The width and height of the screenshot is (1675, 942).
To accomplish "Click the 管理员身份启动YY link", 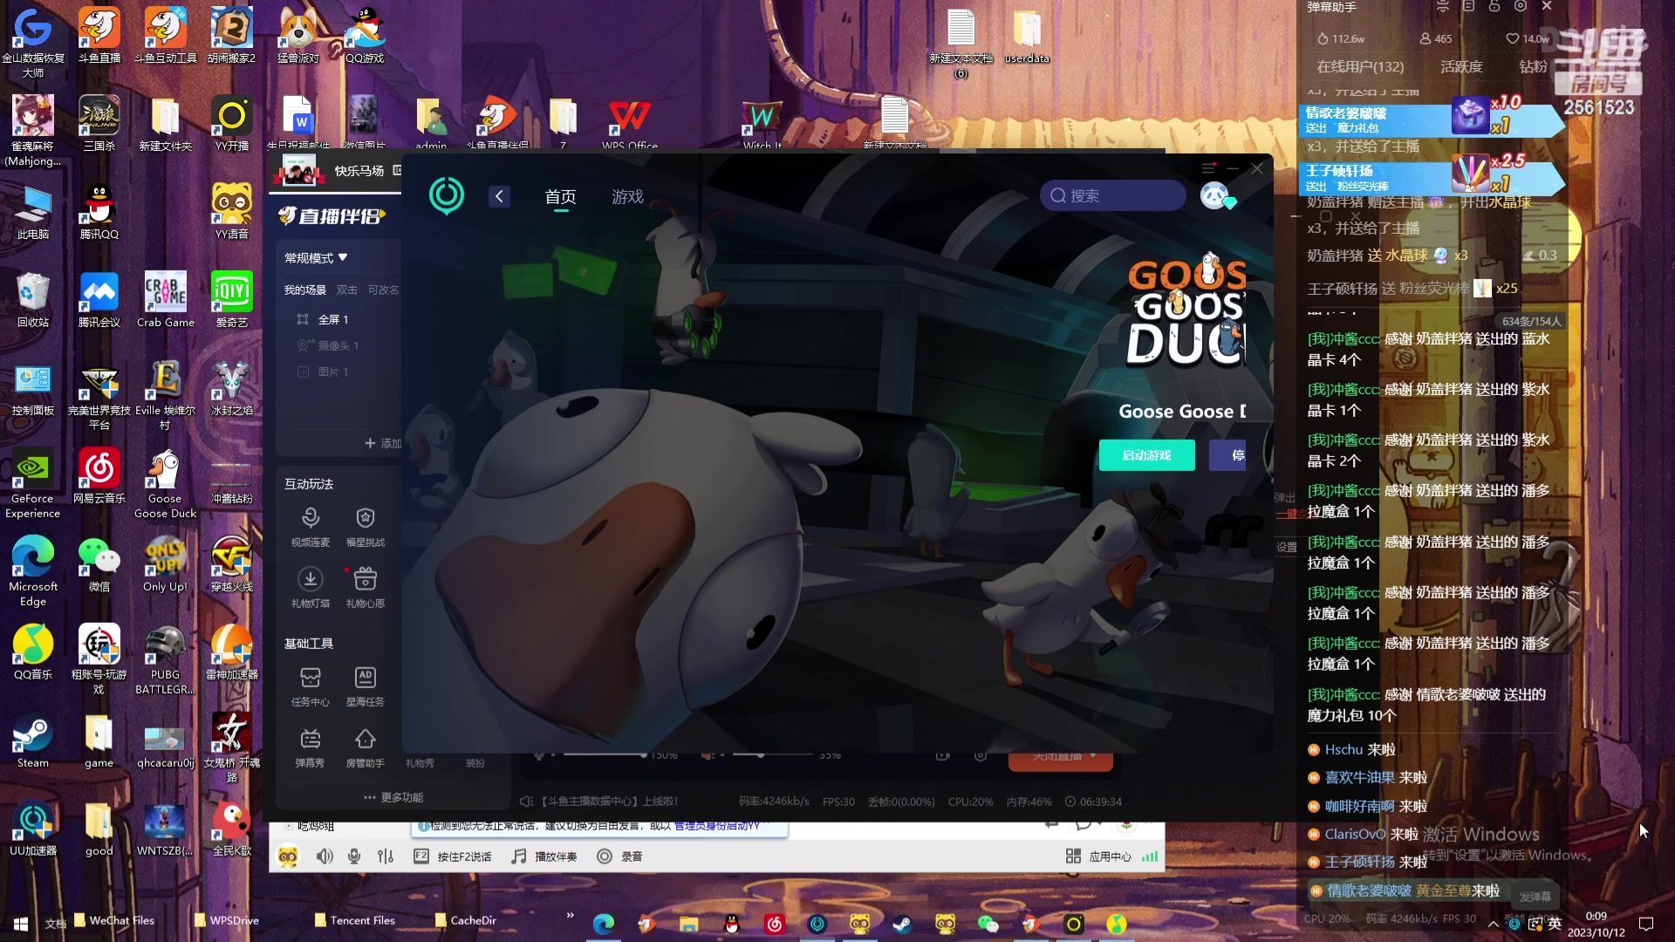I will pyautogui.click(x=717, y=826).
